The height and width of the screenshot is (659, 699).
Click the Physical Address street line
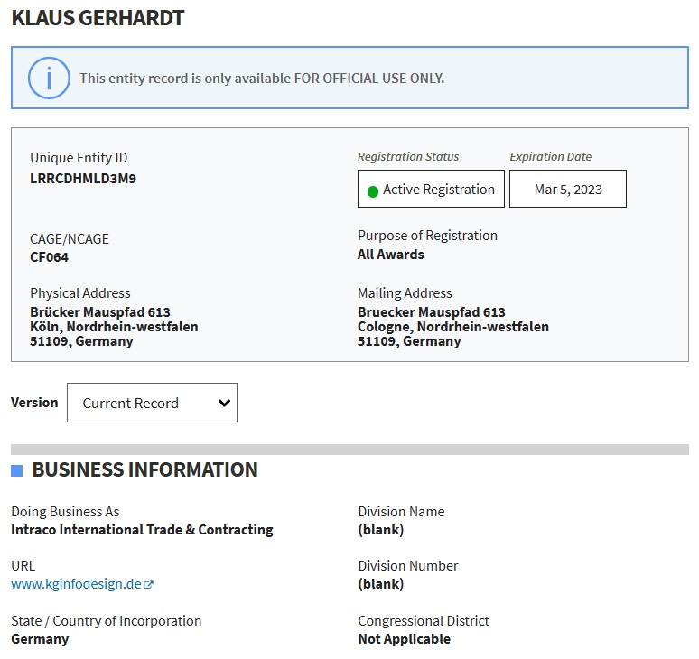(100, 312)
